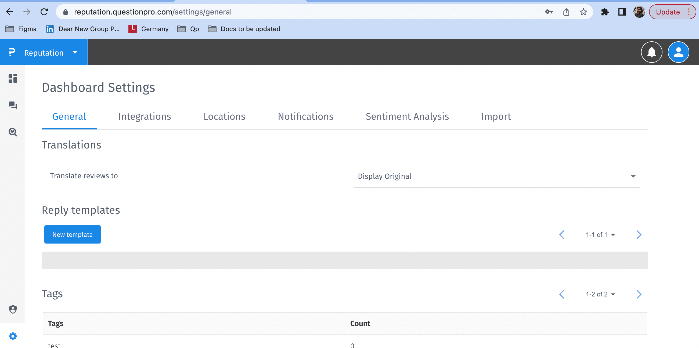This screenshot has height=348, width=699.
Task: Click the browser address bar URL
Action: point(153,12)
